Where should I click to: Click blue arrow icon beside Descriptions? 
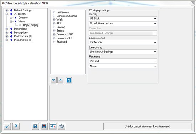pyautogui.click(x=11, y=33)
